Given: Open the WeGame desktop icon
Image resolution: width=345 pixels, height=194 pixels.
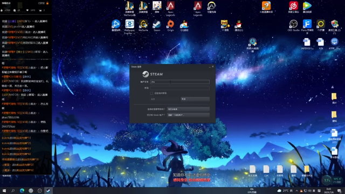Looking at the screenshot, I should point(143,25).
